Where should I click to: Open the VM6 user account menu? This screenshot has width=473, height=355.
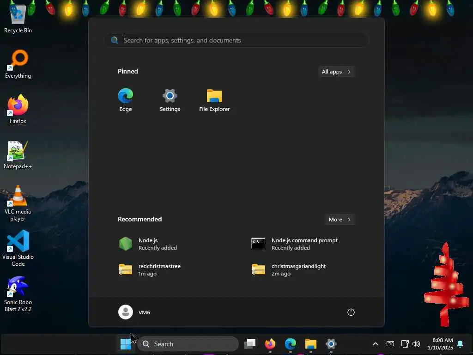(134, 312)
